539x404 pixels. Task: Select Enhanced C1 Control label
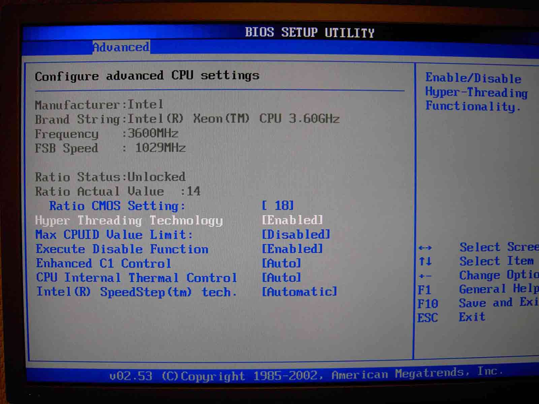point(103,263)
